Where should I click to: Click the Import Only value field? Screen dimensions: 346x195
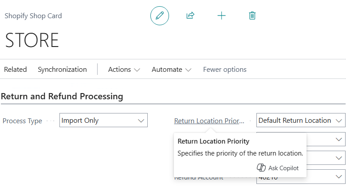(98, 121)
